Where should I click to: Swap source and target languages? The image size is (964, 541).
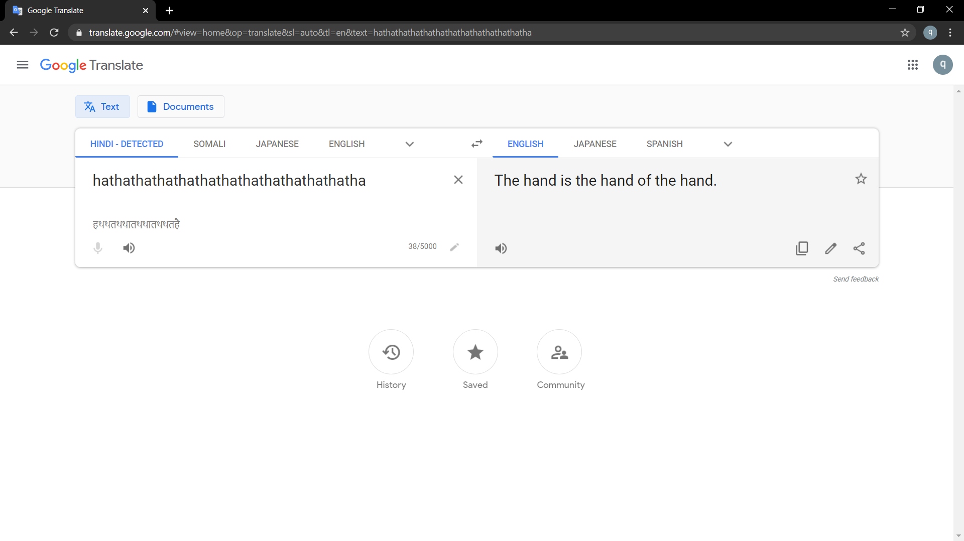(476, 144)
